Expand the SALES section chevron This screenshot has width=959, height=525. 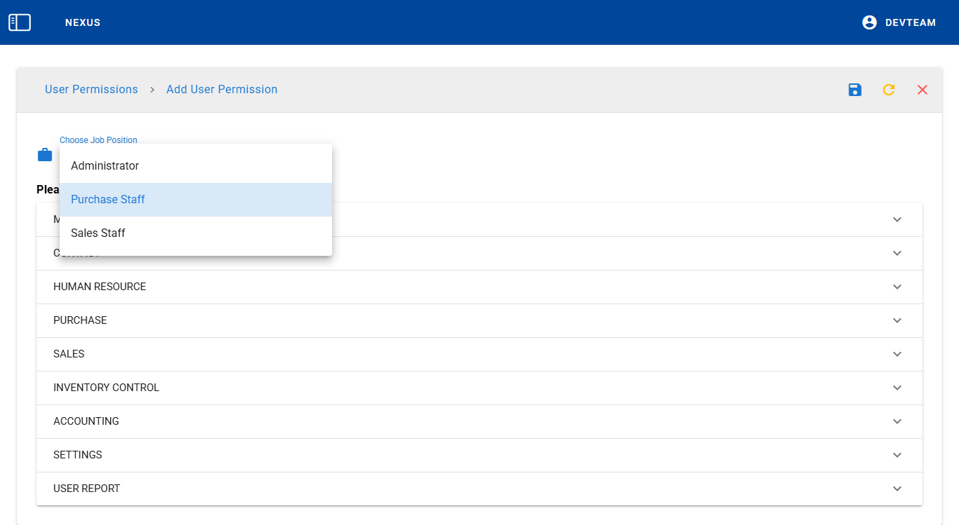pyautogui.click(x=897, y=354)
